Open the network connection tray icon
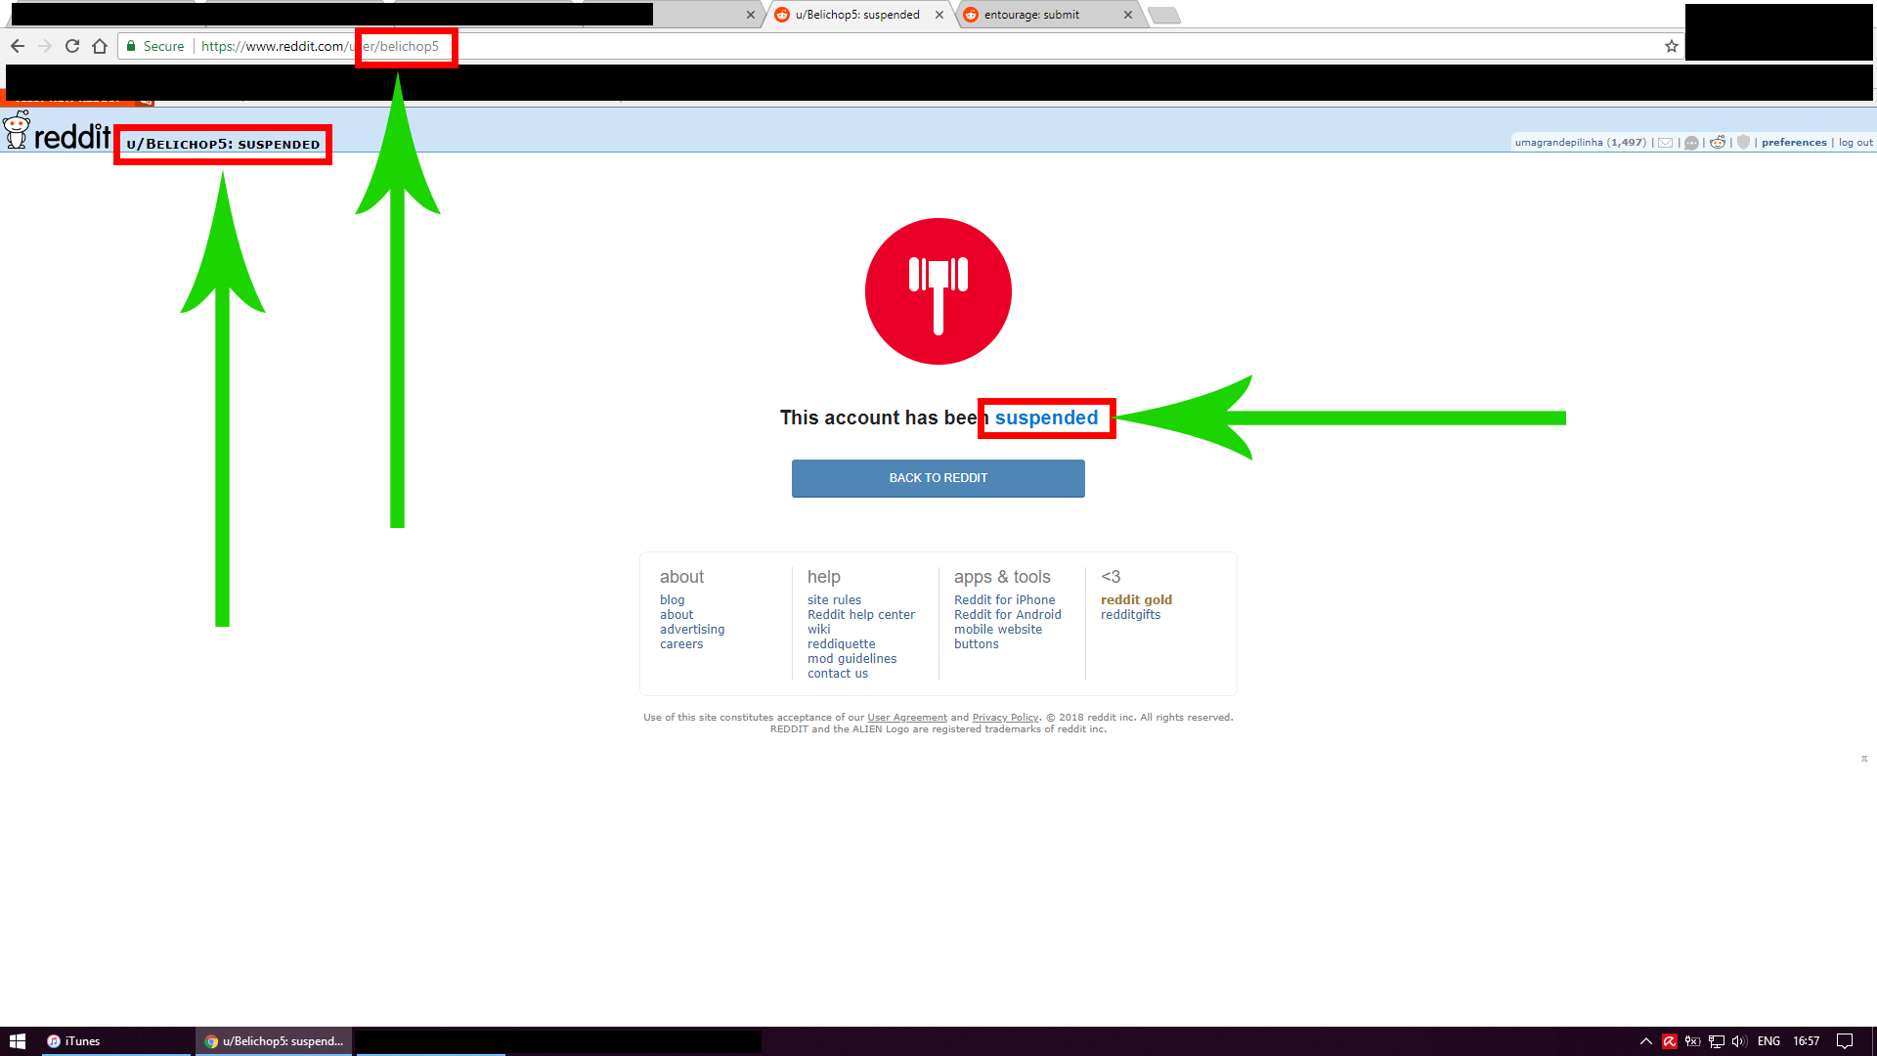Image resolution: width=1877 pixels, height=1056 pixels. [x=1717, y=1041]
